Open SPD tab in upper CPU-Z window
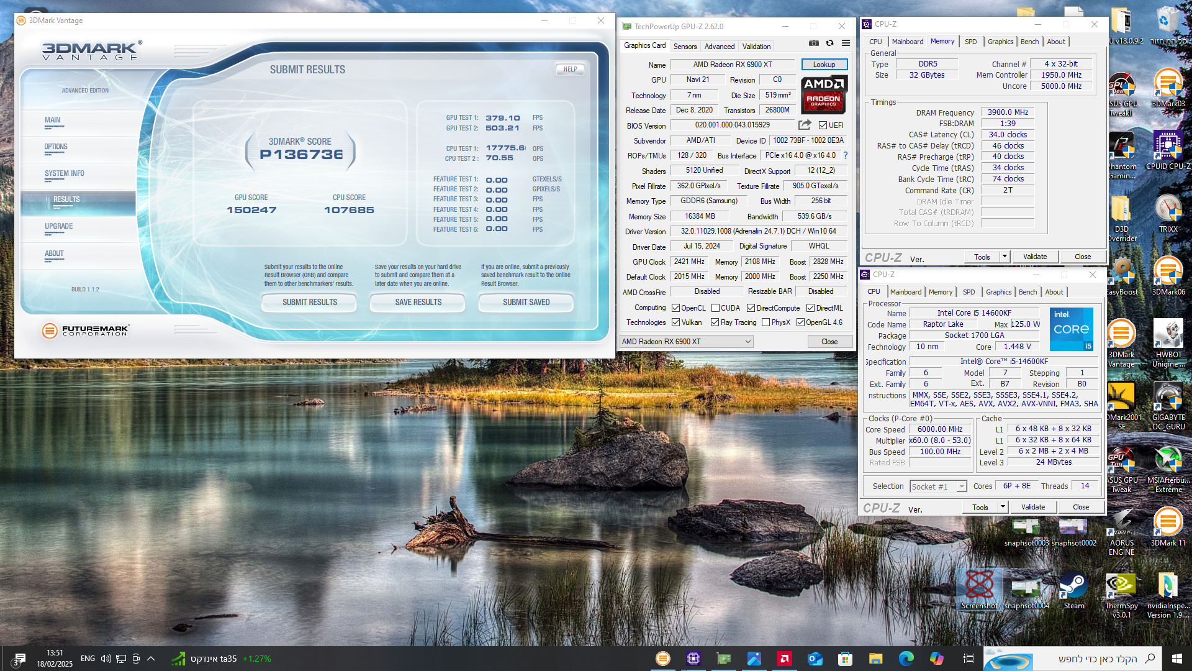Screen dimensions: 1192x671 coord(971,42)
